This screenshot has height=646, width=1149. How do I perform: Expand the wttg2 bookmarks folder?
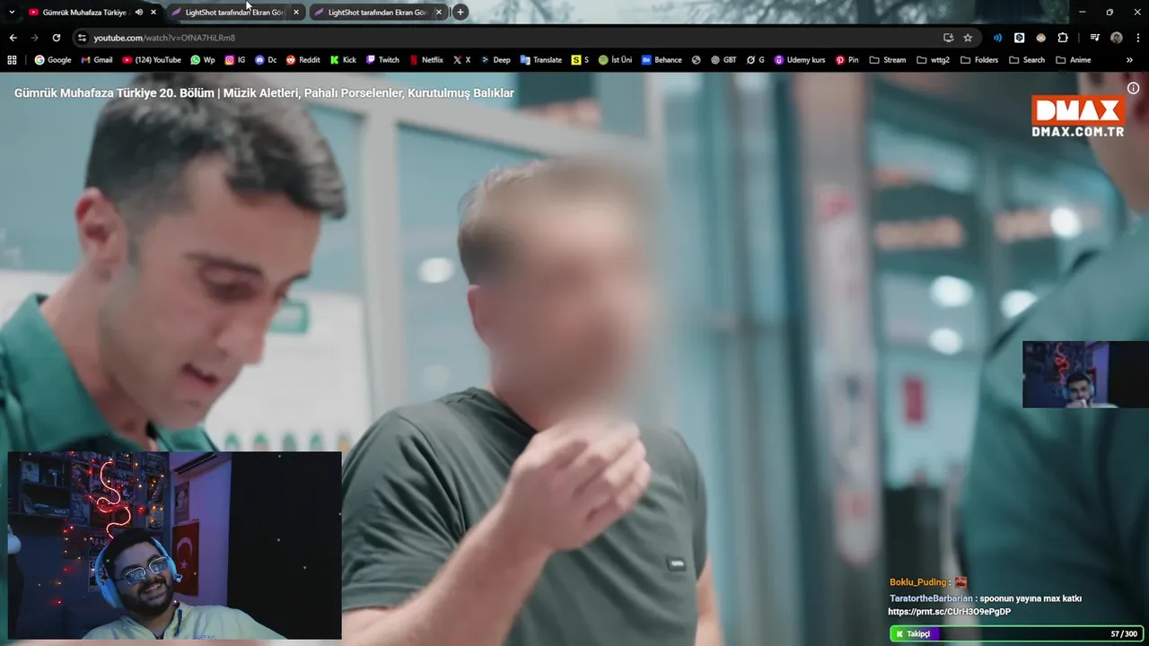click(934, 60)
